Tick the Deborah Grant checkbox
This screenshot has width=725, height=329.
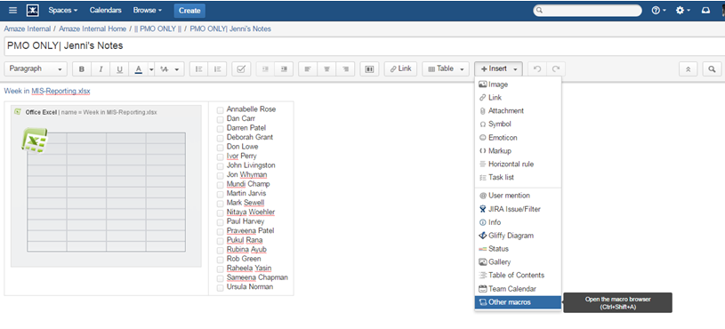(220, 138)
